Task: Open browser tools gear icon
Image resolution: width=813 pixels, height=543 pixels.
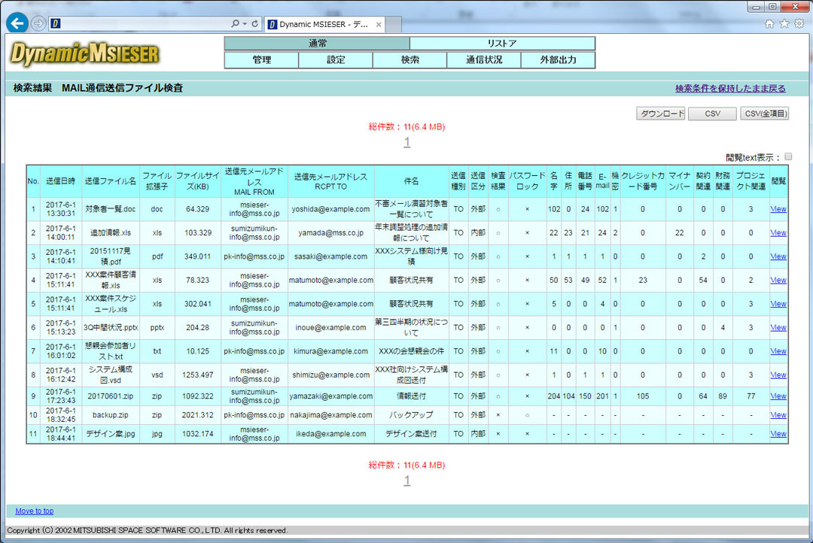Action: 799,24
